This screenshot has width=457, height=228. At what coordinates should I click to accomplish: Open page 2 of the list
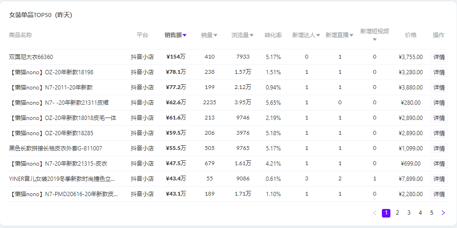point(398,213)
